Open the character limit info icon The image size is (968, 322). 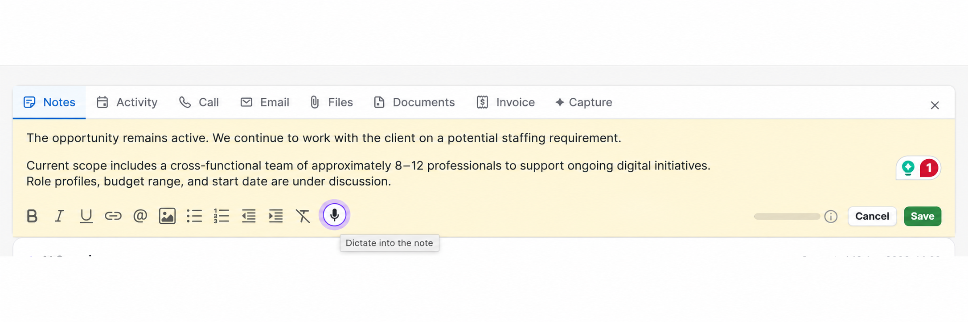coord(831,217)
